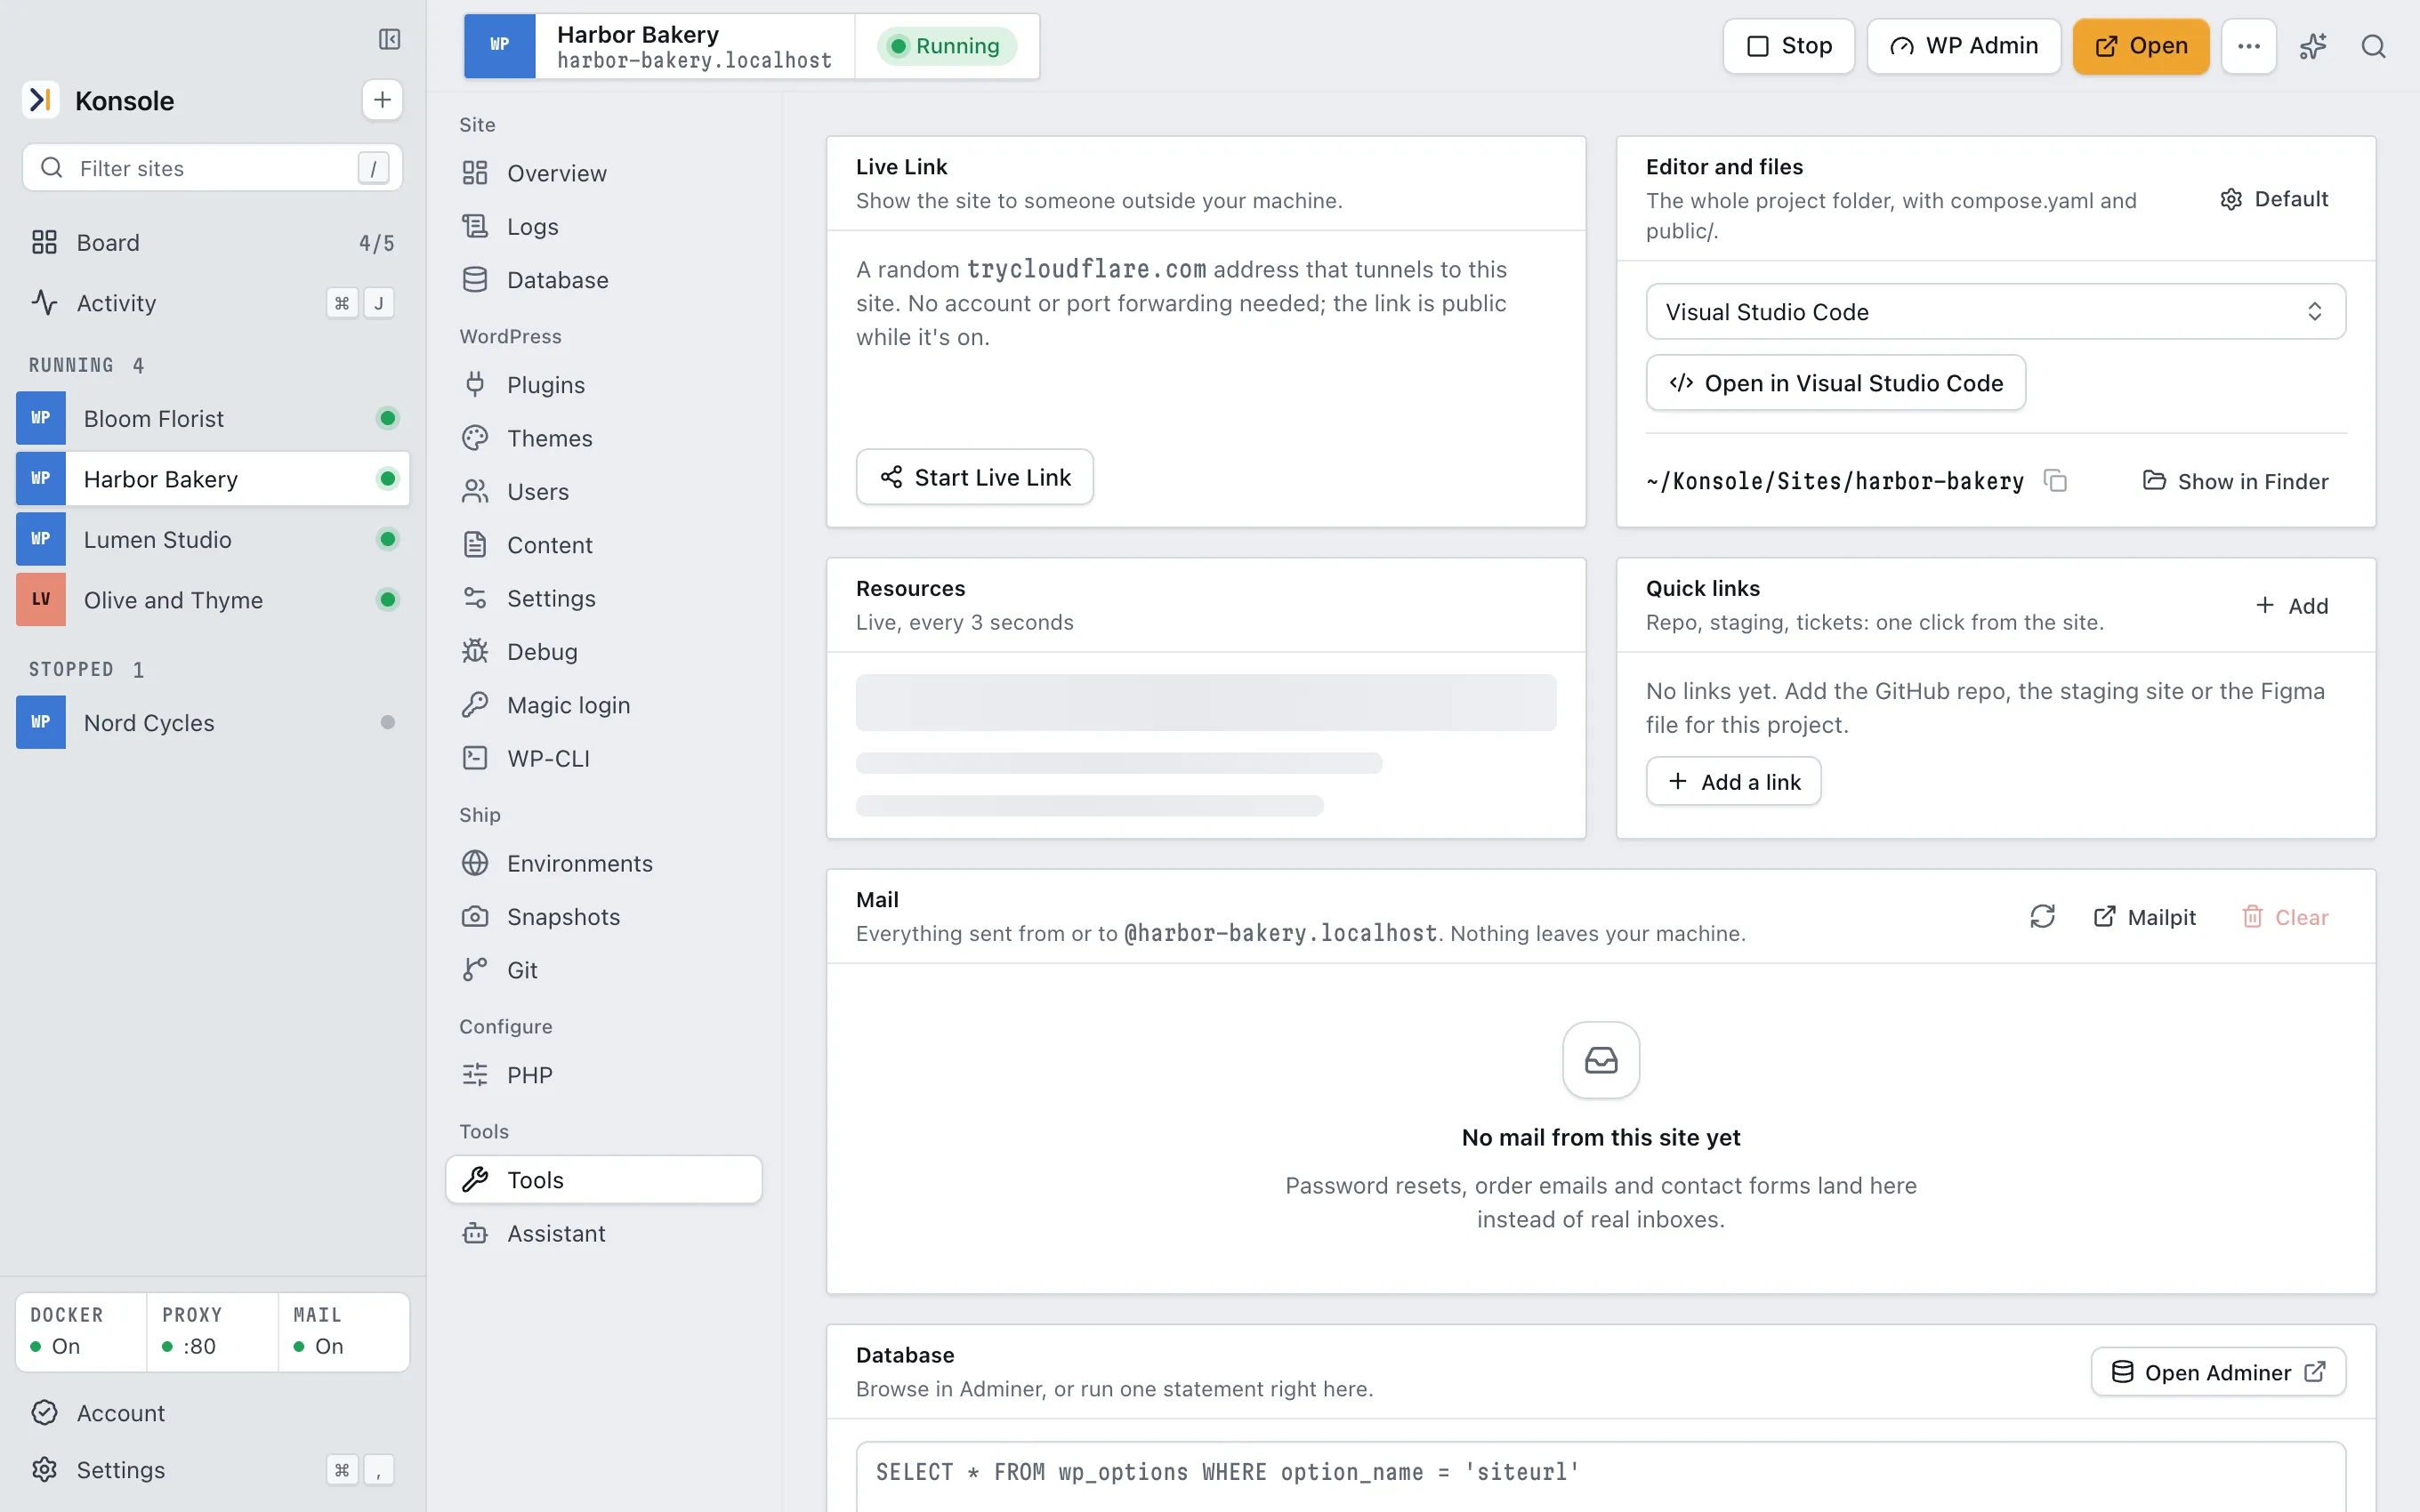Select the Nord Cycles stopped site
Image resolution: width=2420 pixels, height=1512 pixels.
tap(212, 722)
